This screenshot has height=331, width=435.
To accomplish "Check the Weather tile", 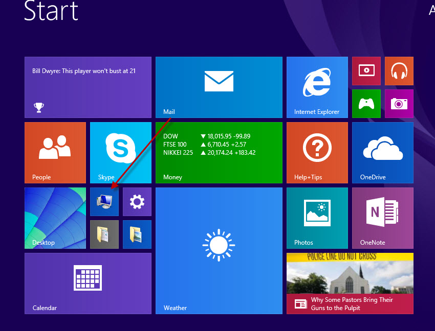I will (219, 250).
